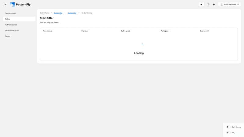Select Policy in the sidebar
The height and width of the screenshot is (137, 244).
point(19,19)
